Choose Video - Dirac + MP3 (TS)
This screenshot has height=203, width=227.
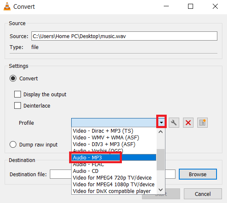point(114,131)
